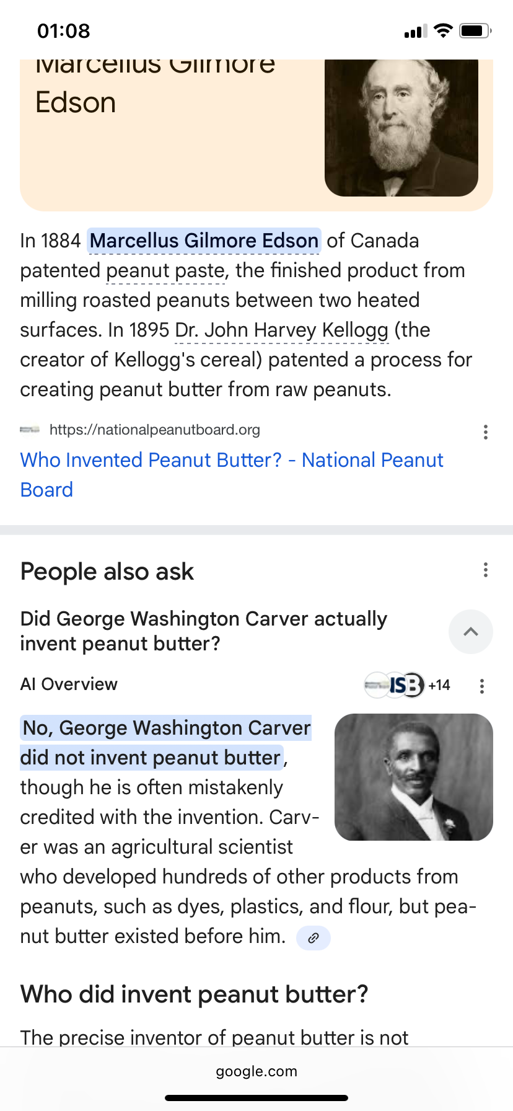Open more options for nationalpeanutboard.org result
513x1111 pixels.
pos(485,432)
